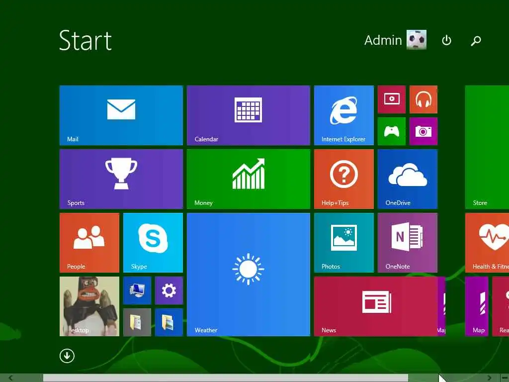Click the scrollbar left arrow

11,378
